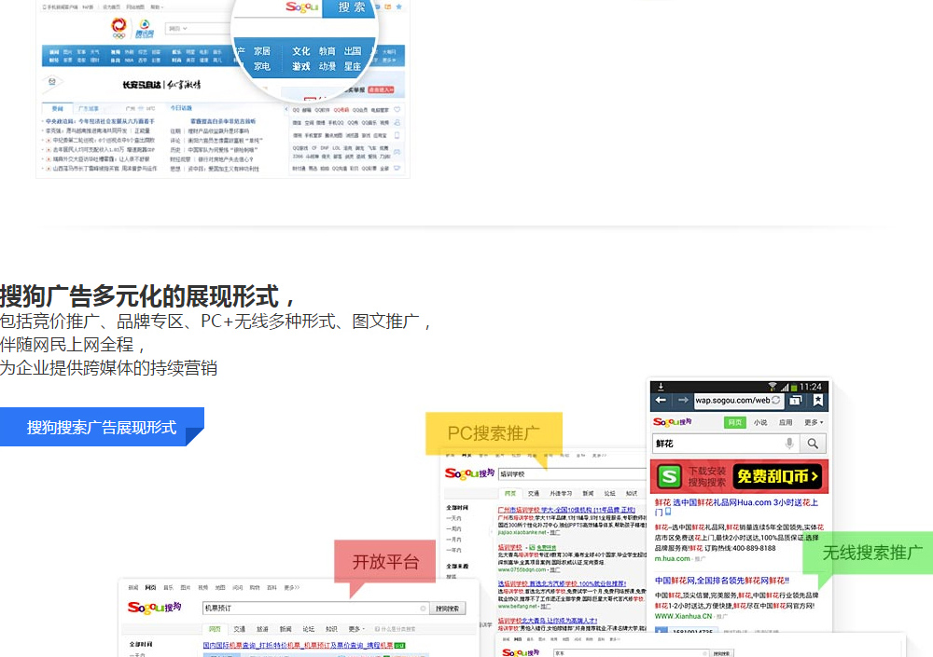The width and height of the screenshot is (933, 657).
Task: Open the 更多 tab dropdown on 机票预订 page
Action: point(356,628)
